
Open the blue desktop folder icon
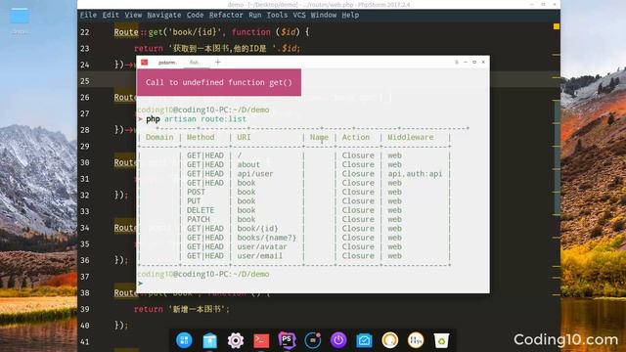coord(20,17)
